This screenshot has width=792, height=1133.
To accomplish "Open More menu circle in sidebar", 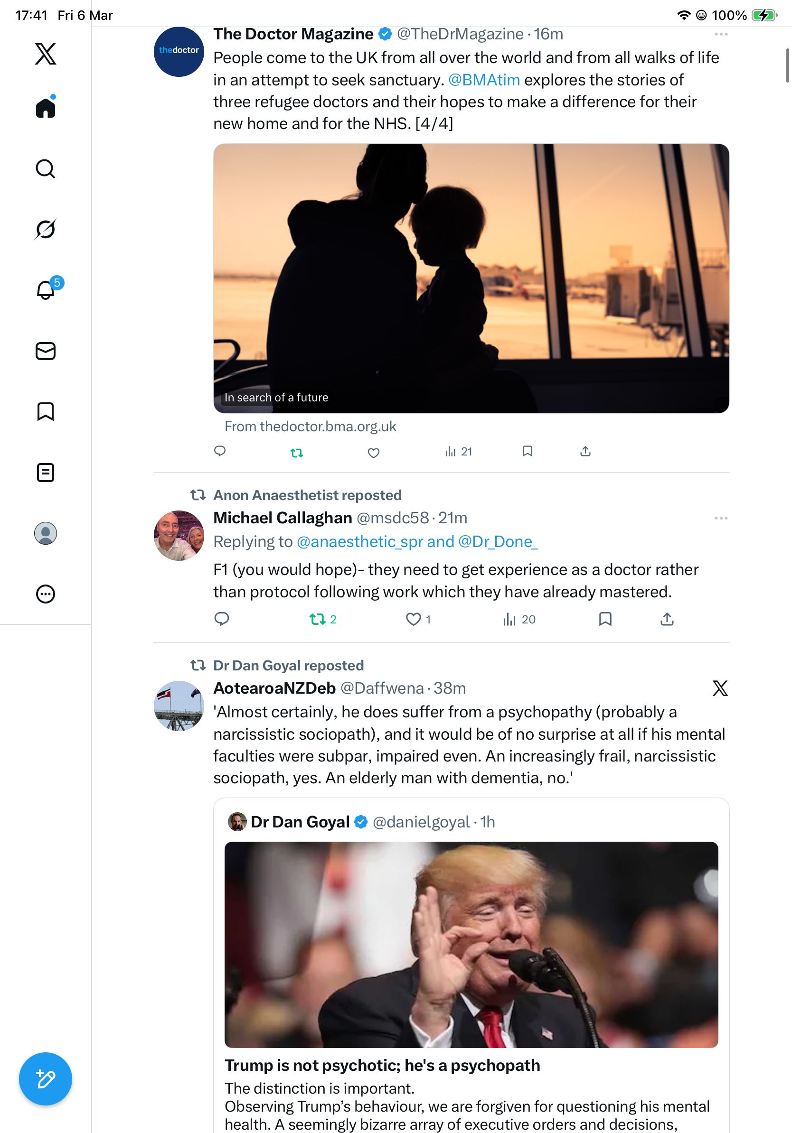I will pyautogui.click(x=46, y=594).
